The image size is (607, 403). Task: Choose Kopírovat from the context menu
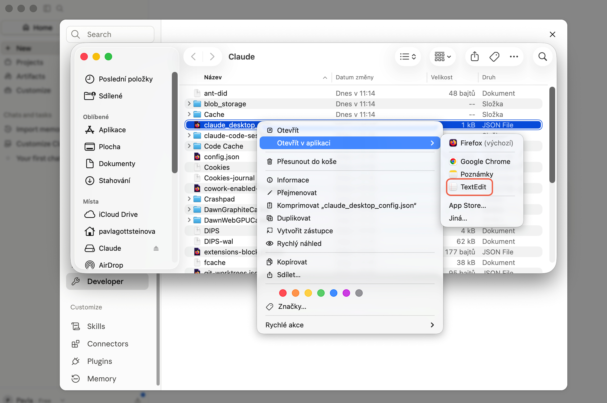coord(350,262)
